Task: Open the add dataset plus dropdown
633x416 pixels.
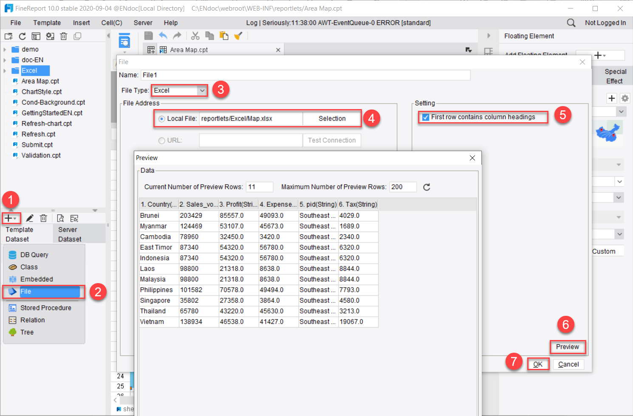Action: tap(11, 218)
